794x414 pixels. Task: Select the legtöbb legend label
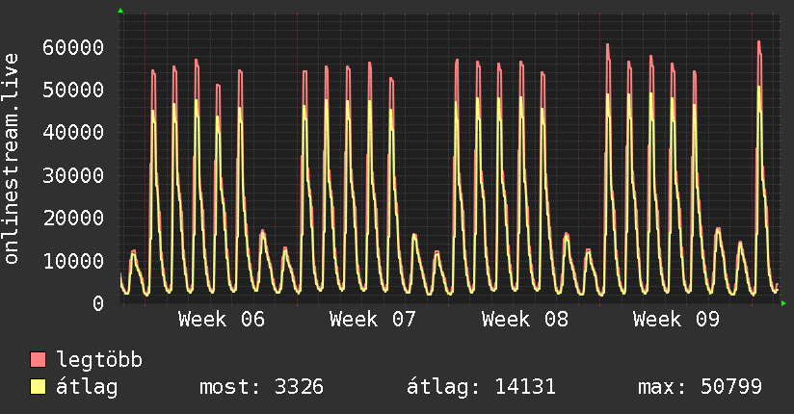coord(99,360)
